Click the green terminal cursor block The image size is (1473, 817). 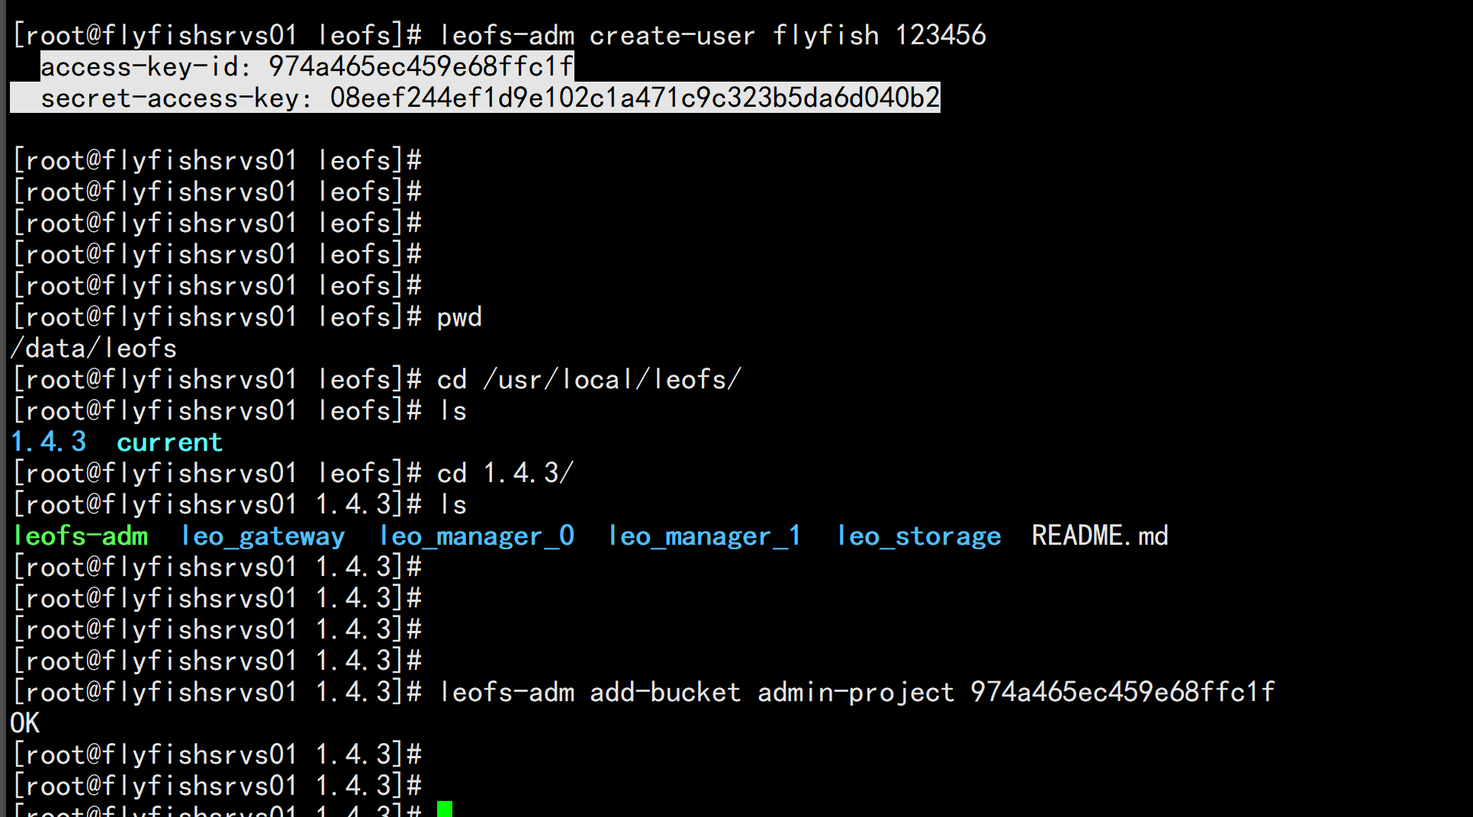(x=445, y=809)
